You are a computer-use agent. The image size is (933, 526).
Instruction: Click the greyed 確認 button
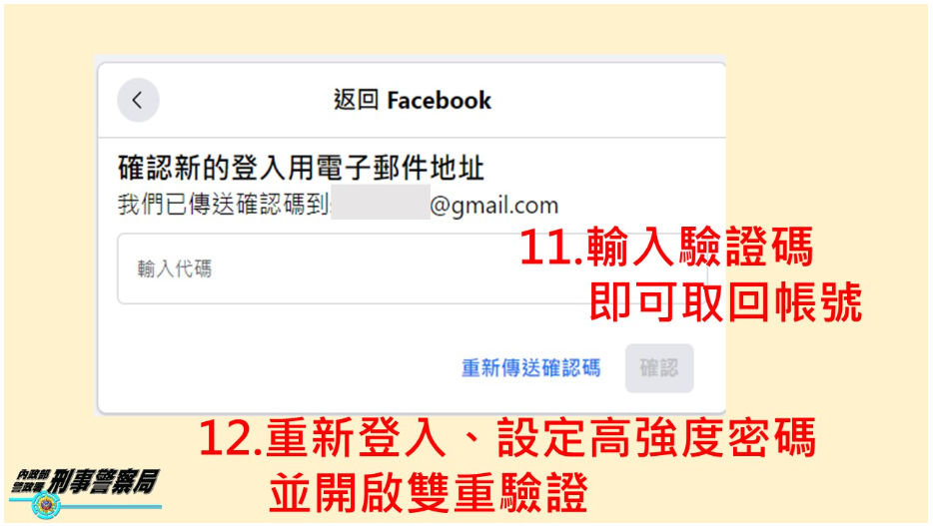[659, 368]
